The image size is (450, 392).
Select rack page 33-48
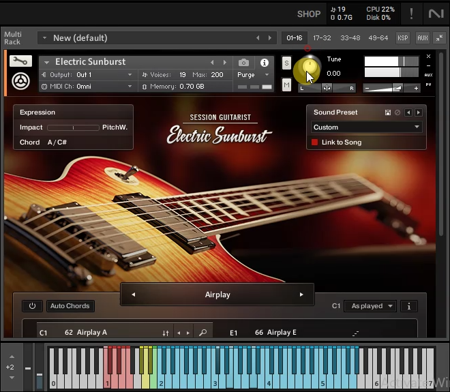click(350, 38)
